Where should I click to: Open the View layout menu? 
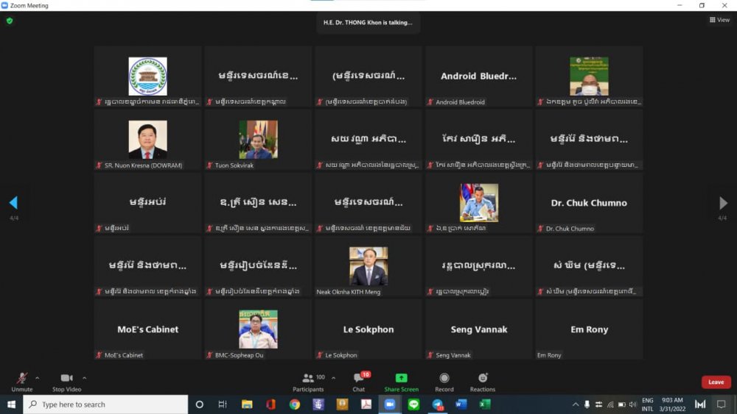pyautogui.click(x=719, y=20)
